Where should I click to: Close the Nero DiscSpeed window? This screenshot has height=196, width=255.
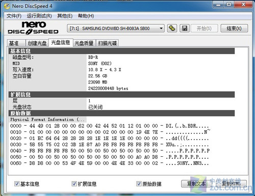point(243,5)
